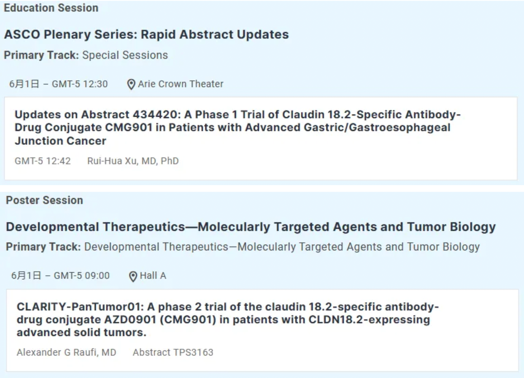Screen dimensions: 524x378
Task: Select presenter Alexander G Raufi, MD
Action: tap(66, 352)
